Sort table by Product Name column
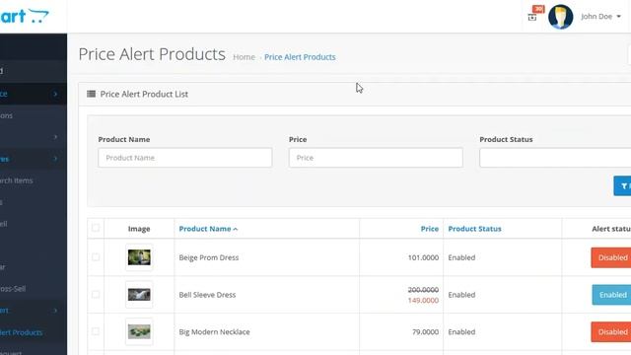Viewport: 631px width, 355px height. 208,229
